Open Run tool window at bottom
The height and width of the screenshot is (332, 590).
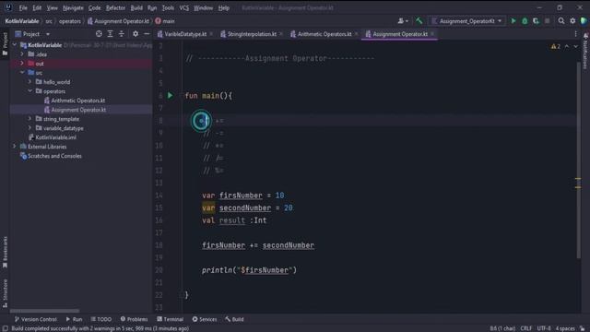coord(74,319)
